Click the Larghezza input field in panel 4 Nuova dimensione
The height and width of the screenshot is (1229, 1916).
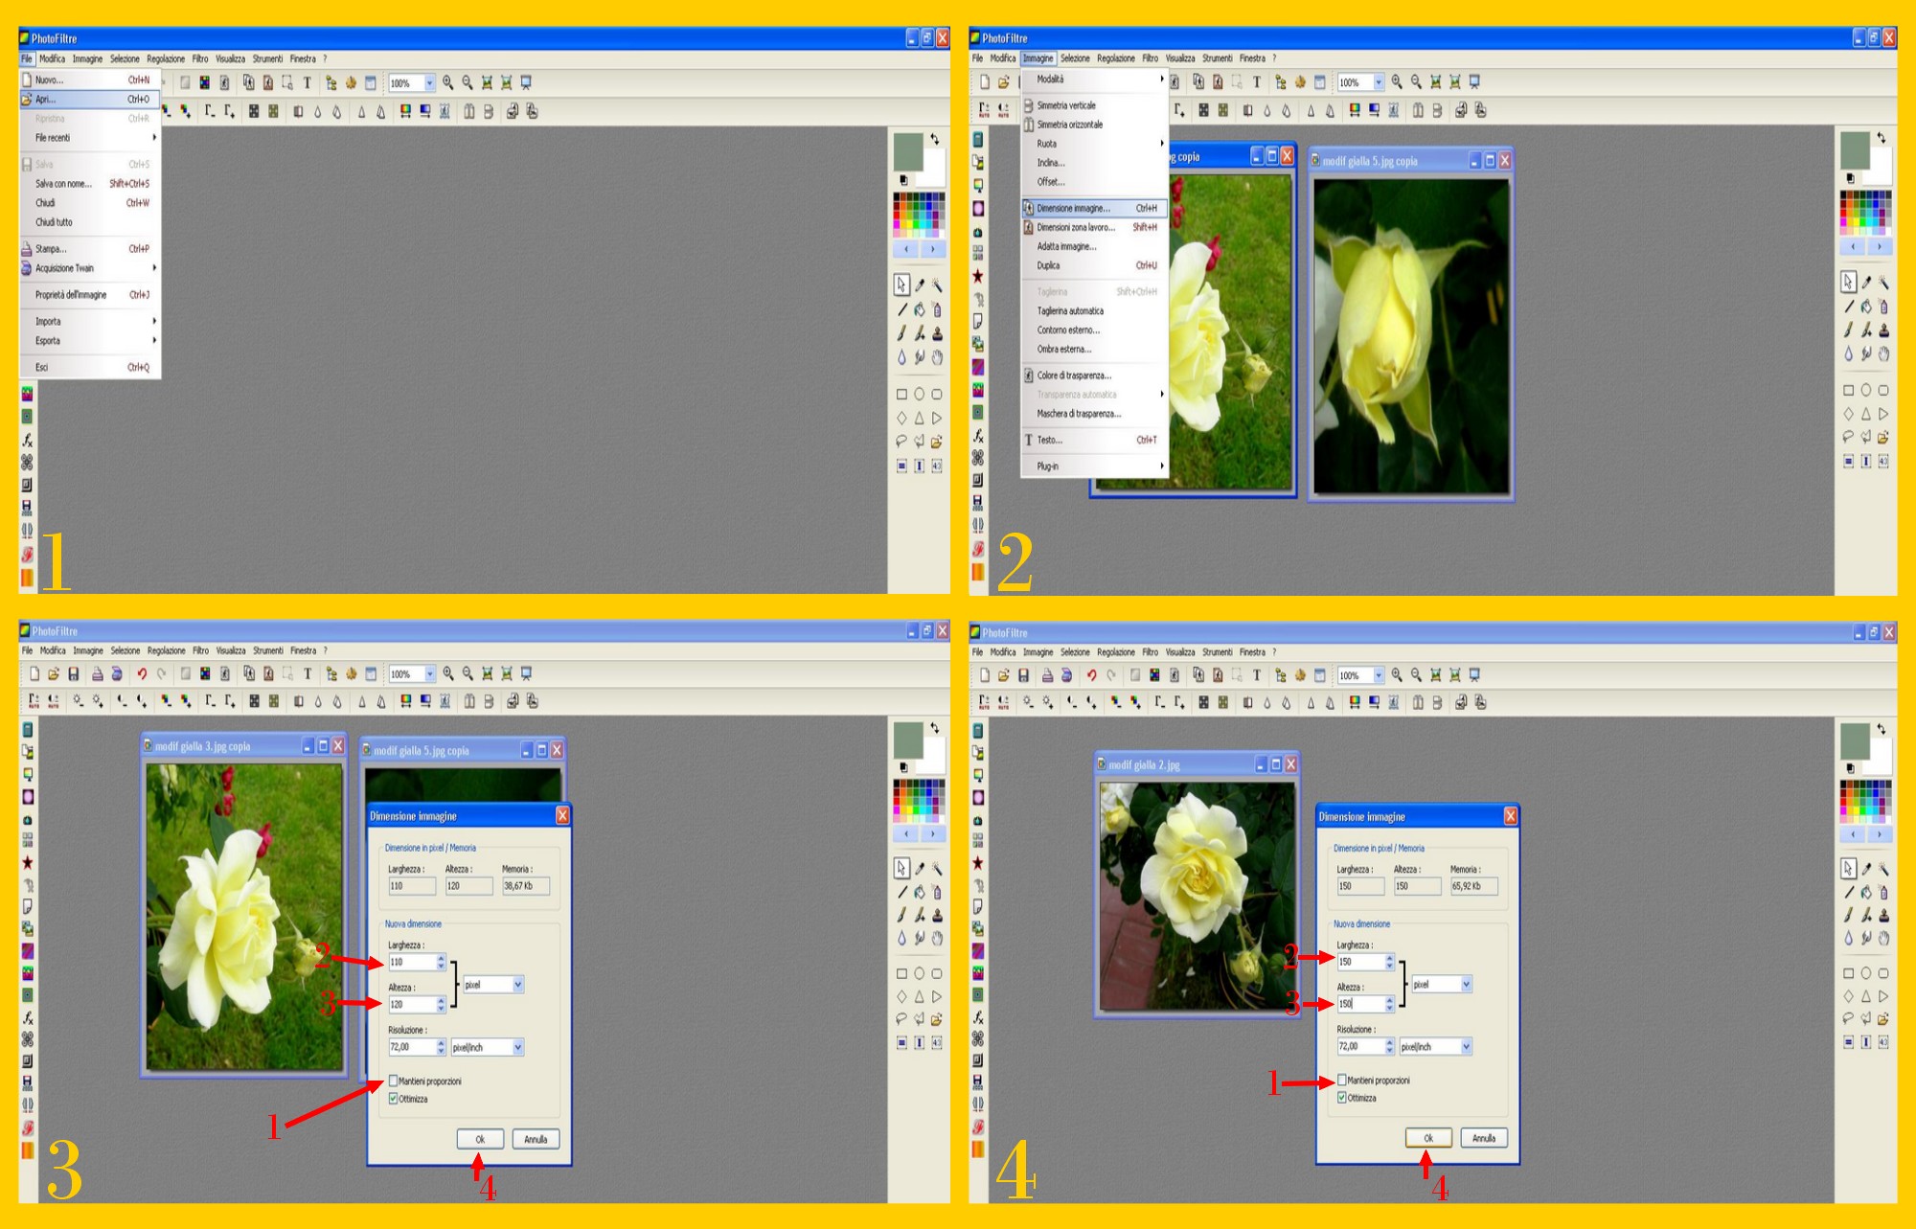point(1358,962)
